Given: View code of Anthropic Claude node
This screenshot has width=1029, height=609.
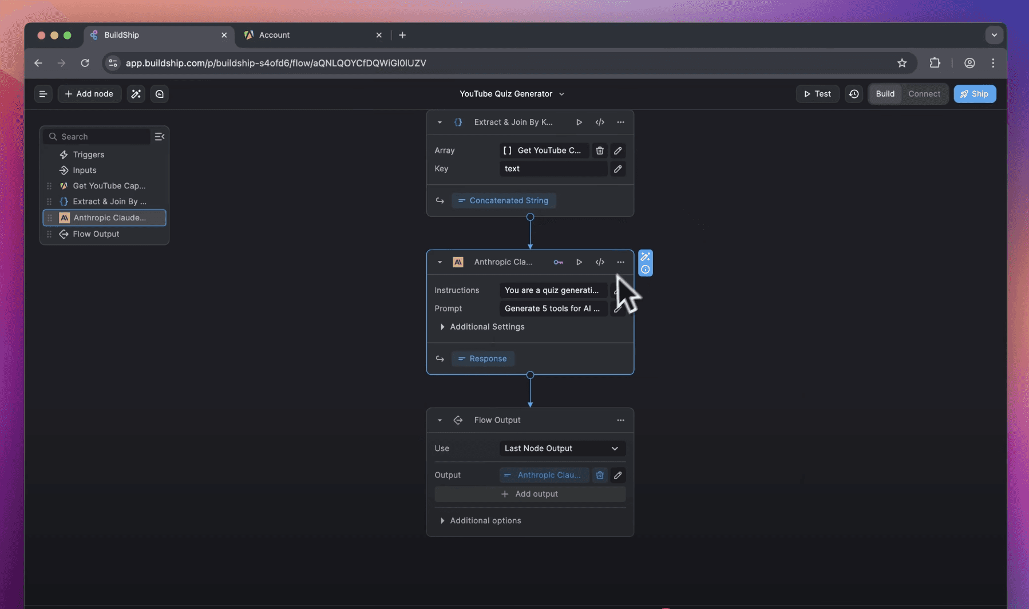Looking at the screenshot, I should click(x=600, y=262).
